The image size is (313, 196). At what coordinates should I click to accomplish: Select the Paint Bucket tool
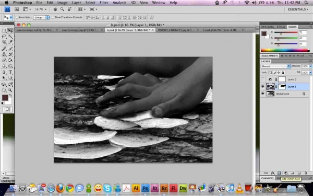pyautogui.click(x=10, y=60)
